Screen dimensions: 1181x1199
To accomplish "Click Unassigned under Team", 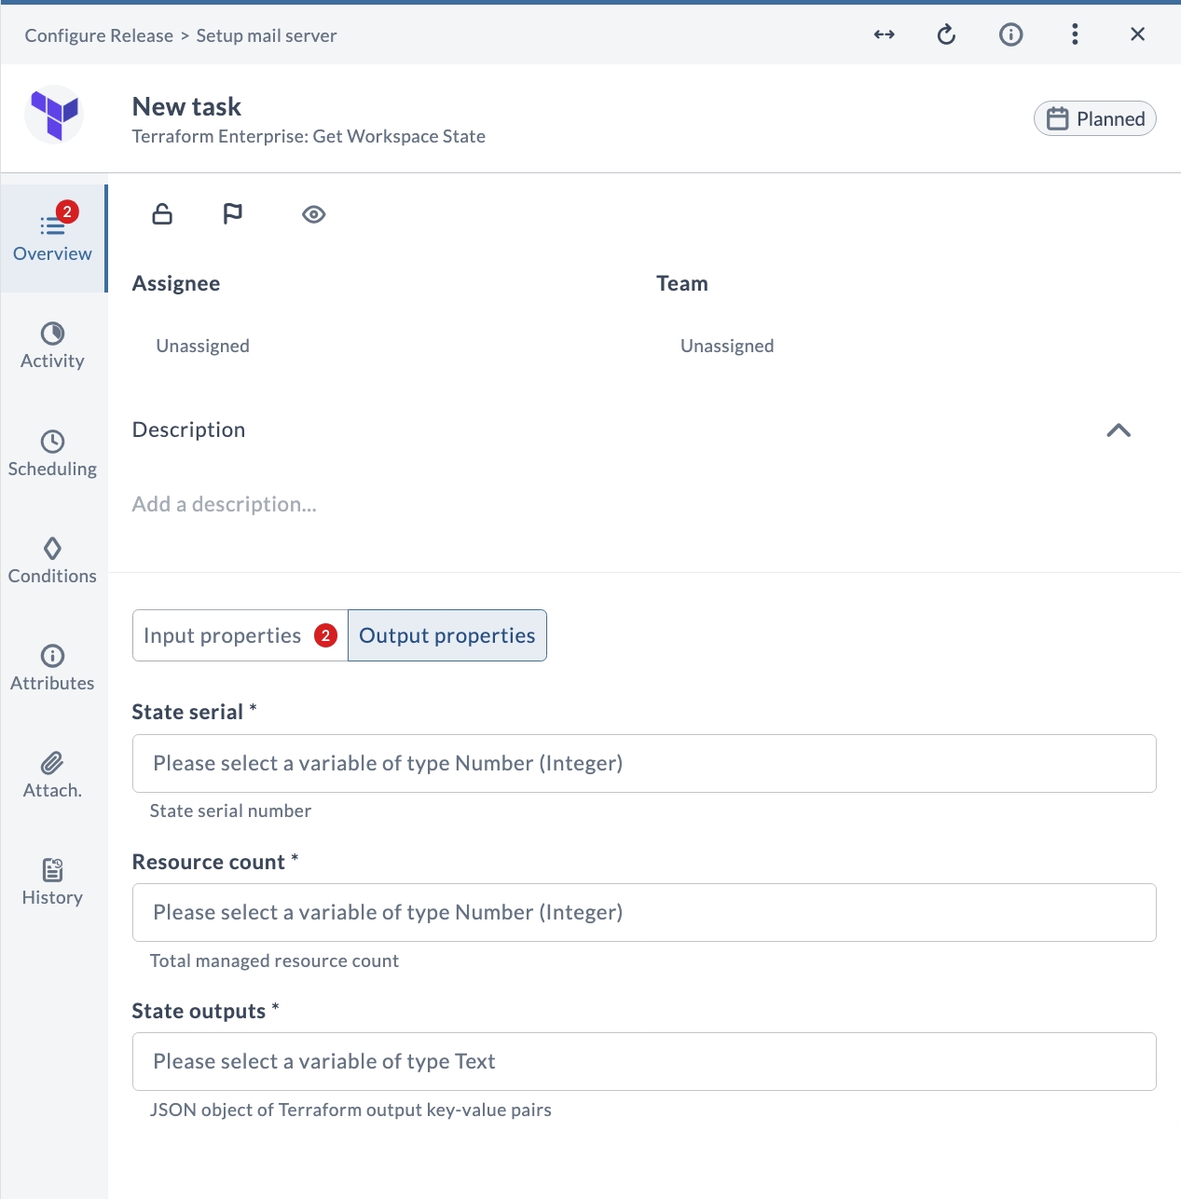I will pos(727,346).
